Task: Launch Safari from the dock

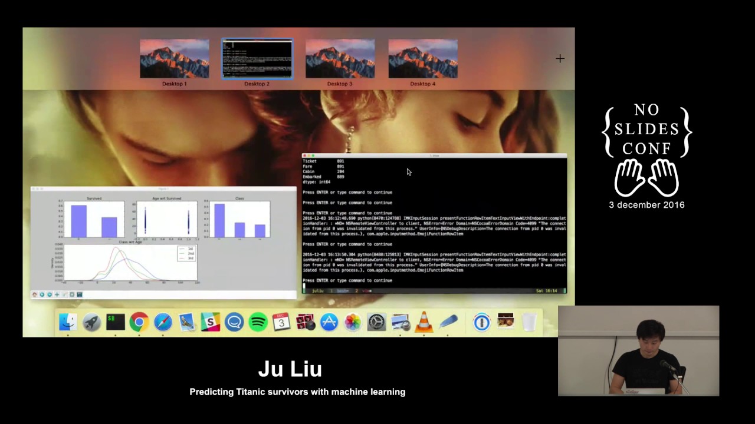Action: [163, 322]
